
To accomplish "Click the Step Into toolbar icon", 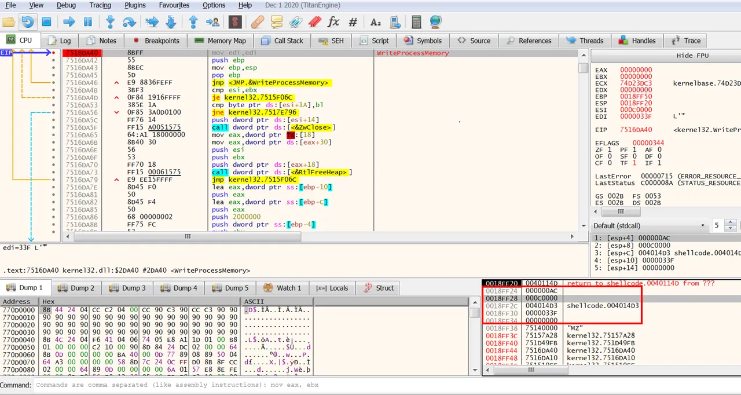I will point(110,22).
